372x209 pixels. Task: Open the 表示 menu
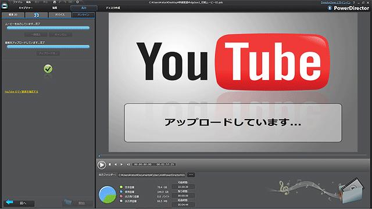tap(37, 2)
